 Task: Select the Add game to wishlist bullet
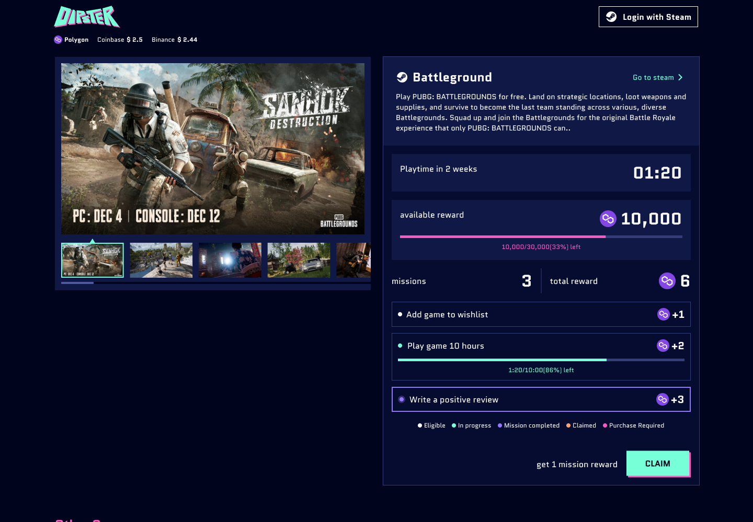pos(400,314)
